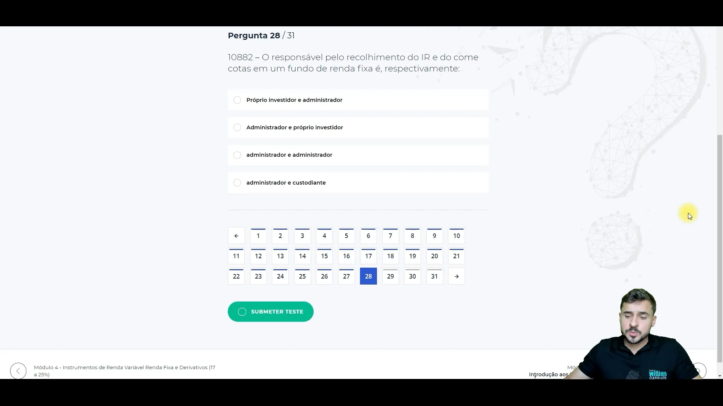Open Módulo 4 Instrumentos de Renda link

tap(125, 371)
